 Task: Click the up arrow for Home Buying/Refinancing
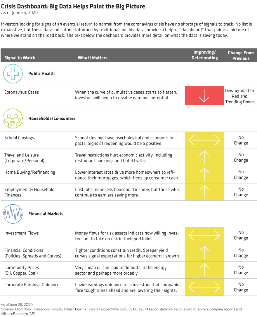point(204,175)
